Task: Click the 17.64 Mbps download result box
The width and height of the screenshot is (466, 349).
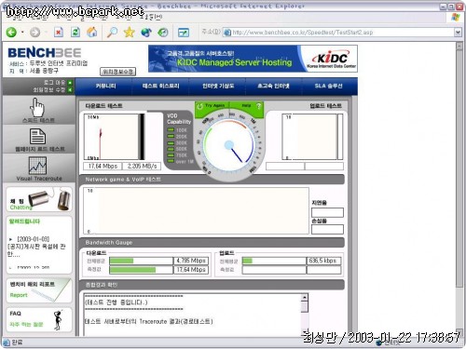Action: click(103, 167)
